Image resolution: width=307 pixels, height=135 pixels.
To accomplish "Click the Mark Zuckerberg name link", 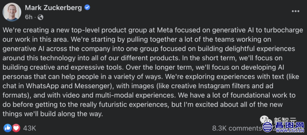I will [x=54, y=8].
